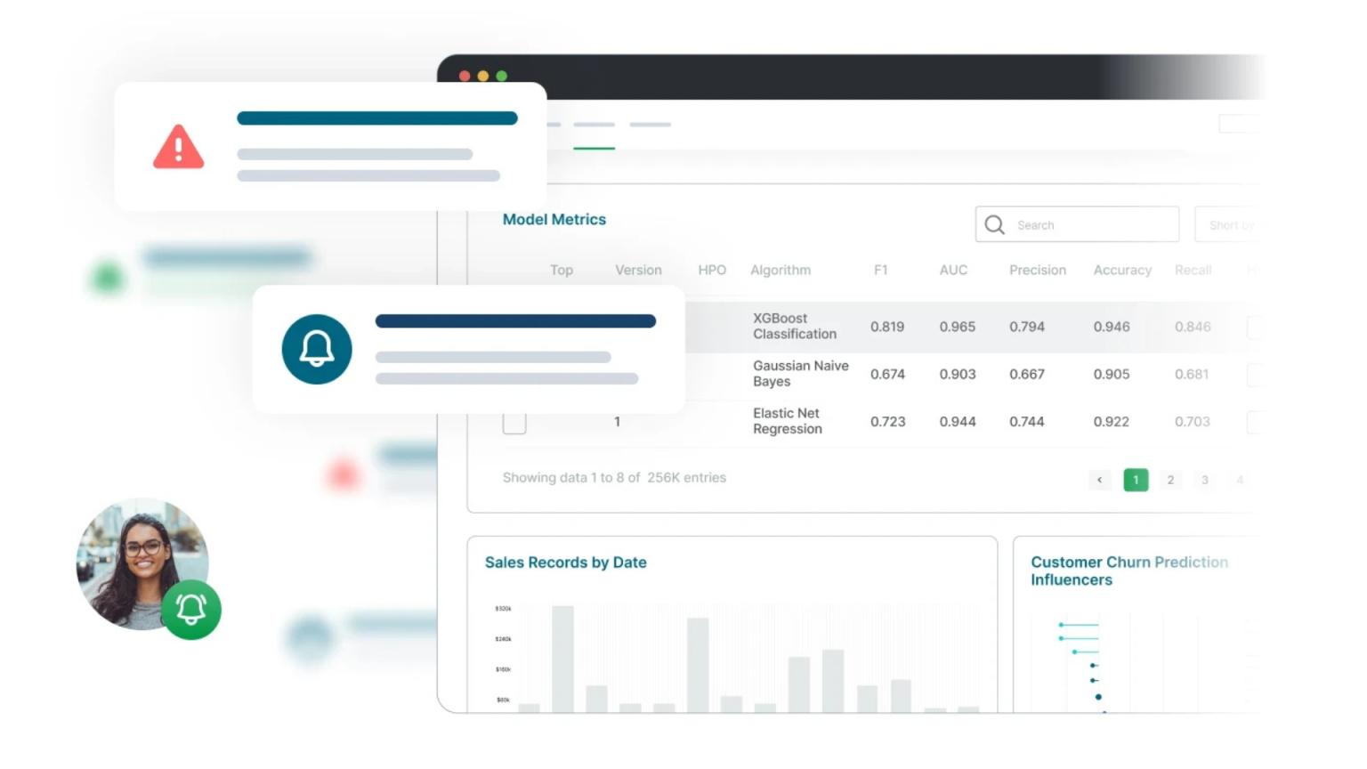Viewport: 1367px width, 769px height.
Task: Click the Model Metrics heading
Action: (554, 219)
